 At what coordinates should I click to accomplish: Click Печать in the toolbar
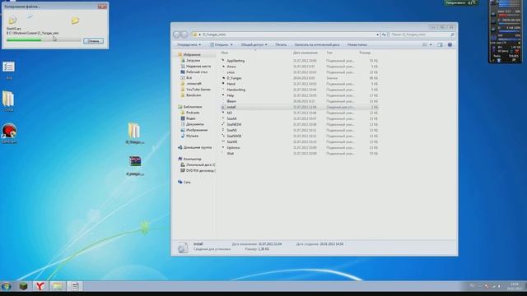pos(281,44)
